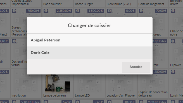Open info icon beside 70,00 € price
This screenshot has width=183, height=103.
(x=141, y=11)
